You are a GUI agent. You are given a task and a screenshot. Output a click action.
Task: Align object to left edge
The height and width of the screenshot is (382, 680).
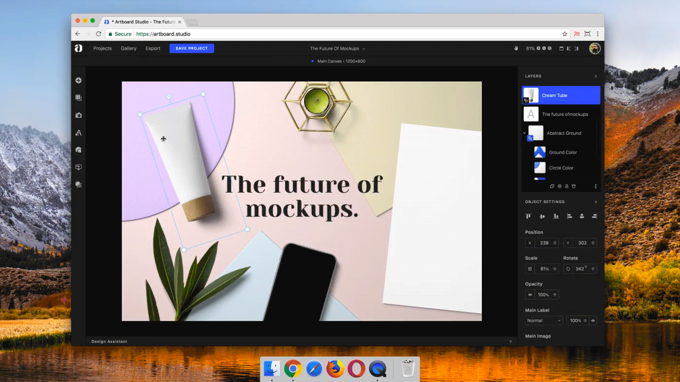pos(570,216)
